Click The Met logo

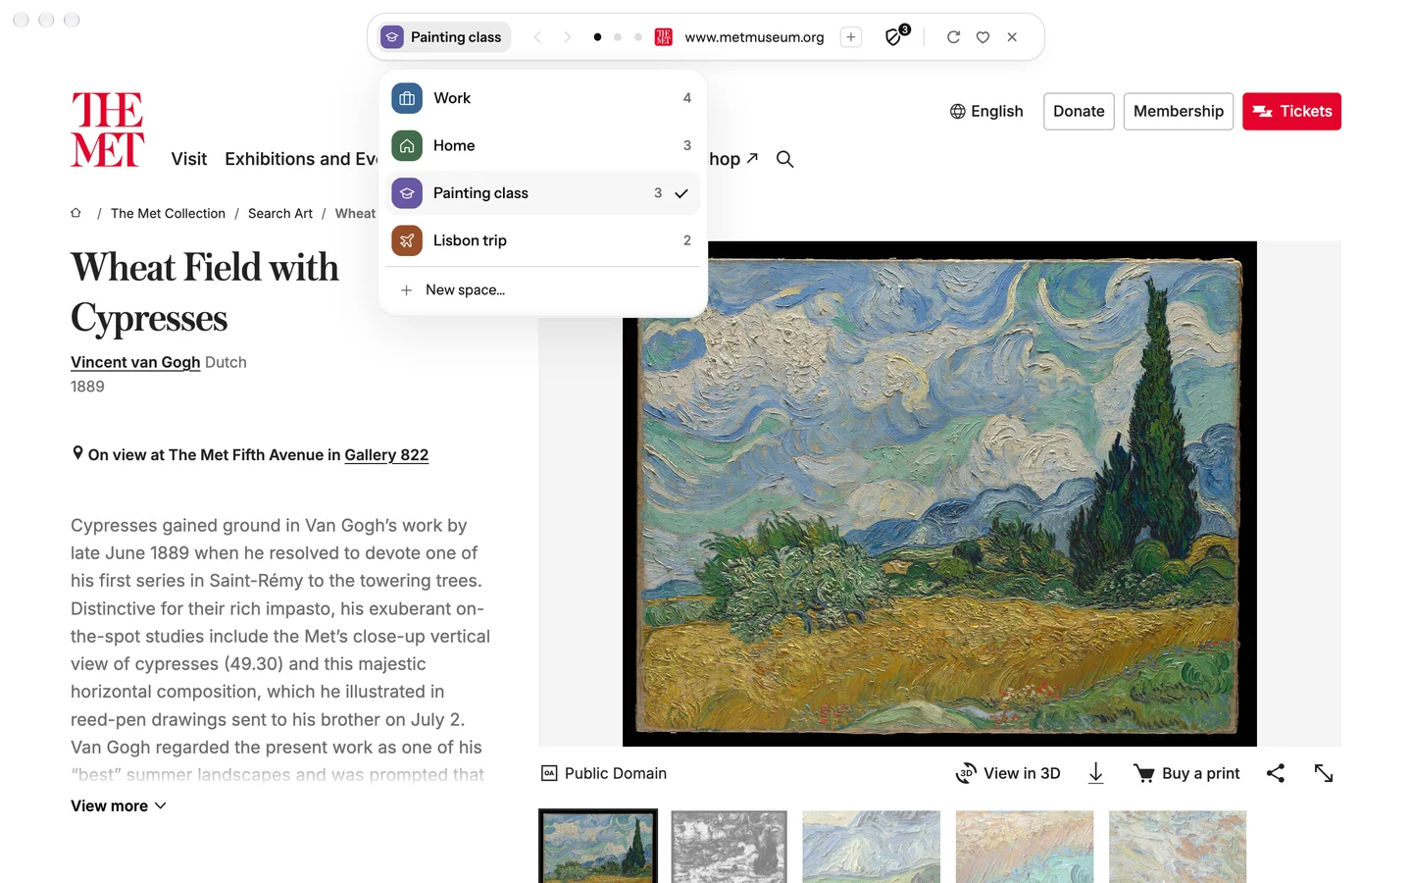(x=108, y=130)
